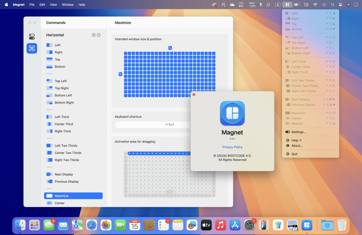Open Settings... from Magnet dropdown menu
This screenshot has height=235, width=362.
coord(310,132)
